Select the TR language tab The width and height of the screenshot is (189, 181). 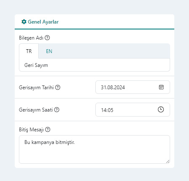29,51
